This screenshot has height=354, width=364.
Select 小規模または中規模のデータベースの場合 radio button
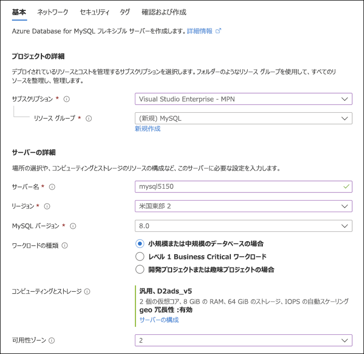coord(140,244)
